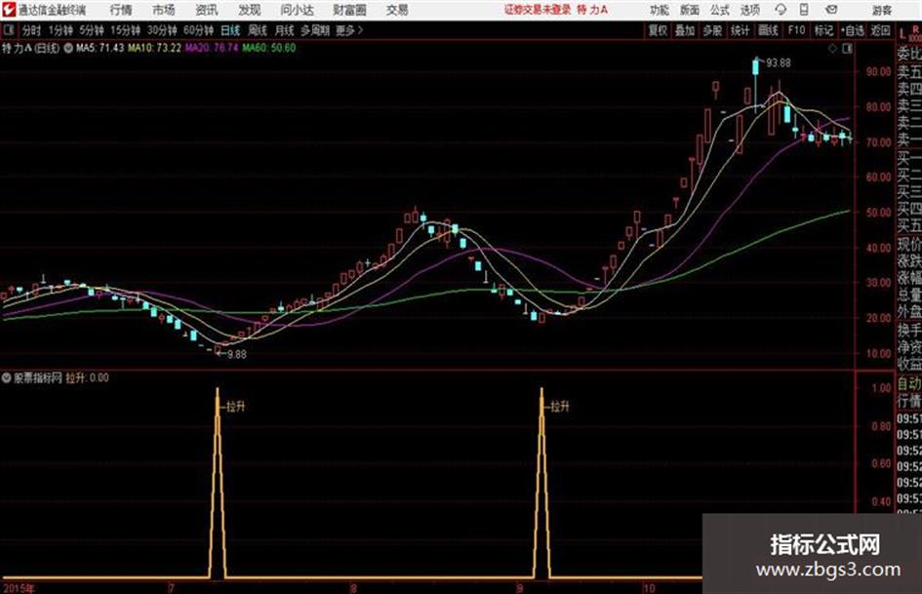Open the 发现 menu
The width and height of the screenshot is (922, 594).
pos(250,10)
